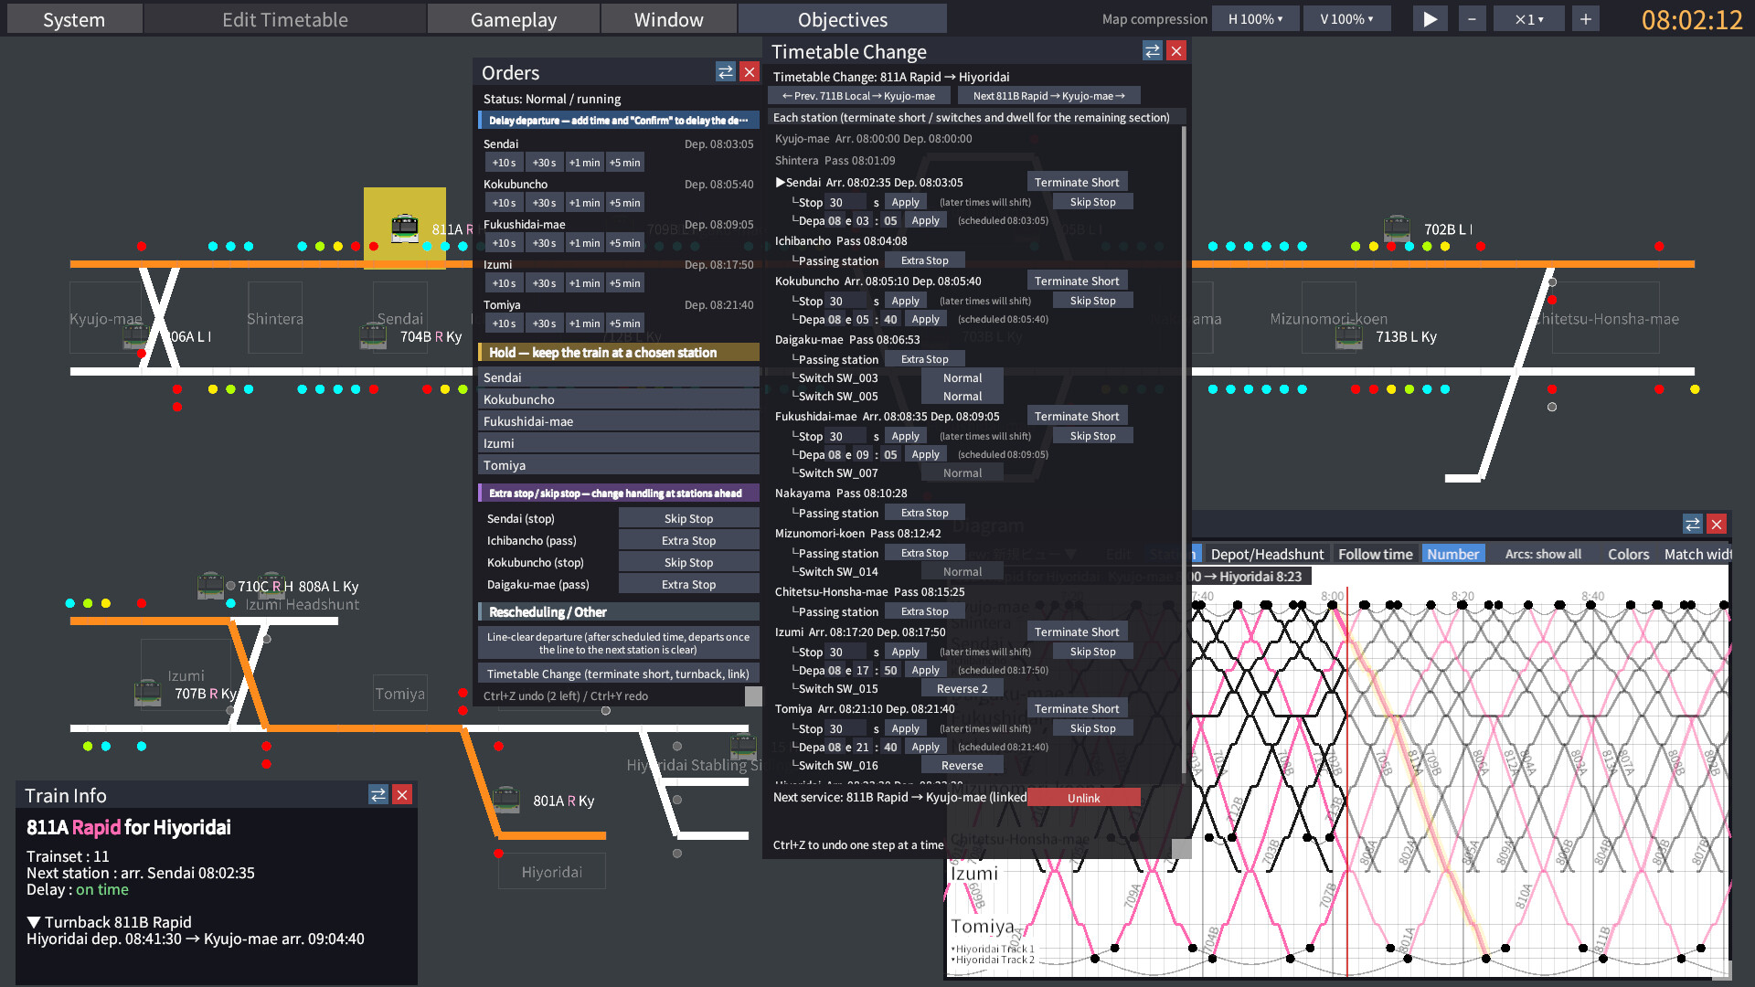The image size is (1755, 987).
Task: Toggle Switch SW_003 Normal setting
Action: pyautogui.click(x=962, y=377)
